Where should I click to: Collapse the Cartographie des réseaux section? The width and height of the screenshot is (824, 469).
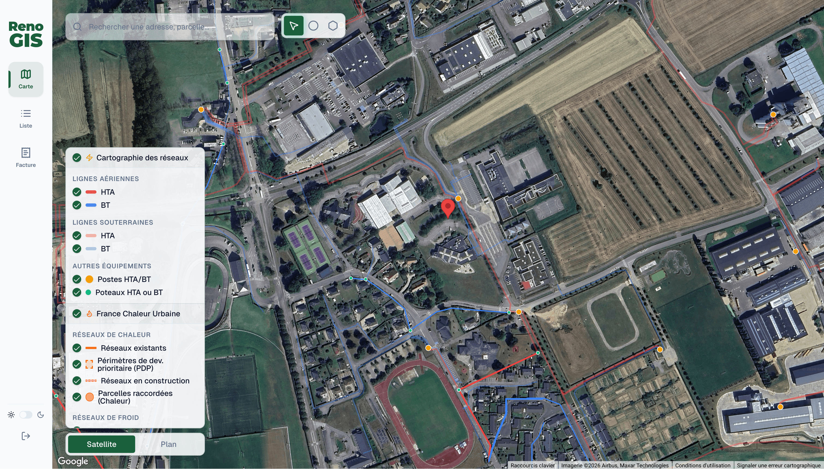(135, 158)
